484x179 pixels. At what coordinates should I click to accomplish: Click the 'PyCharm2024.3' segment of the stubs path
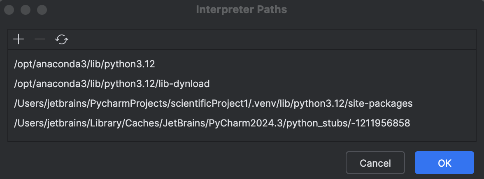[x=245, y=123]
